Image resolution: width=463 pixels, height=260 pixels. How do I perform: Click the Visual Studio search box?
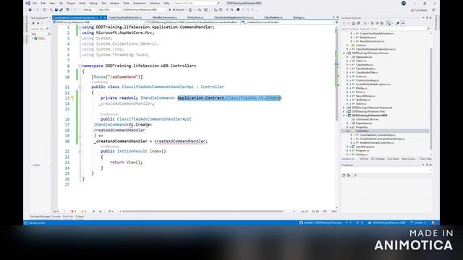tap(197, 3)
